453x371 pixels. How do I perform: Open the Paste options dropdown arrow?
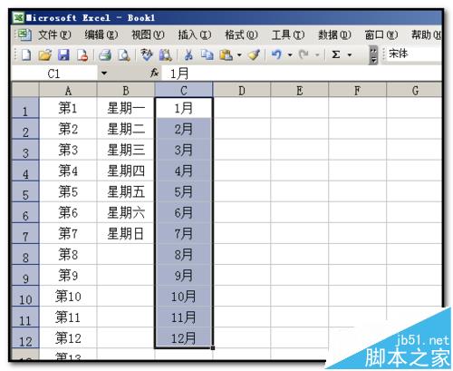tap(239, 55)
